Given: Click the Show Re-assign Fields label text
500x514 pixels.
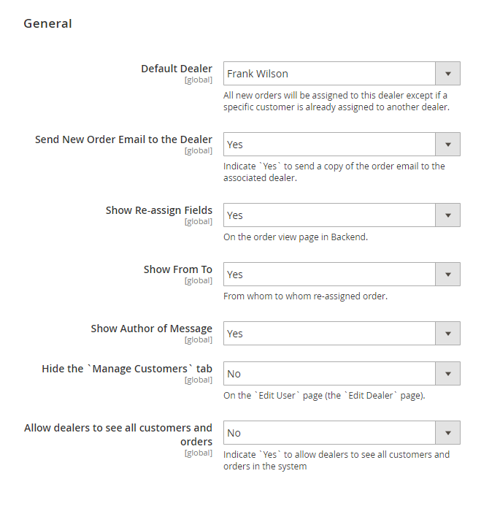Looking at the screenshot, I should (x=158, y=210).
